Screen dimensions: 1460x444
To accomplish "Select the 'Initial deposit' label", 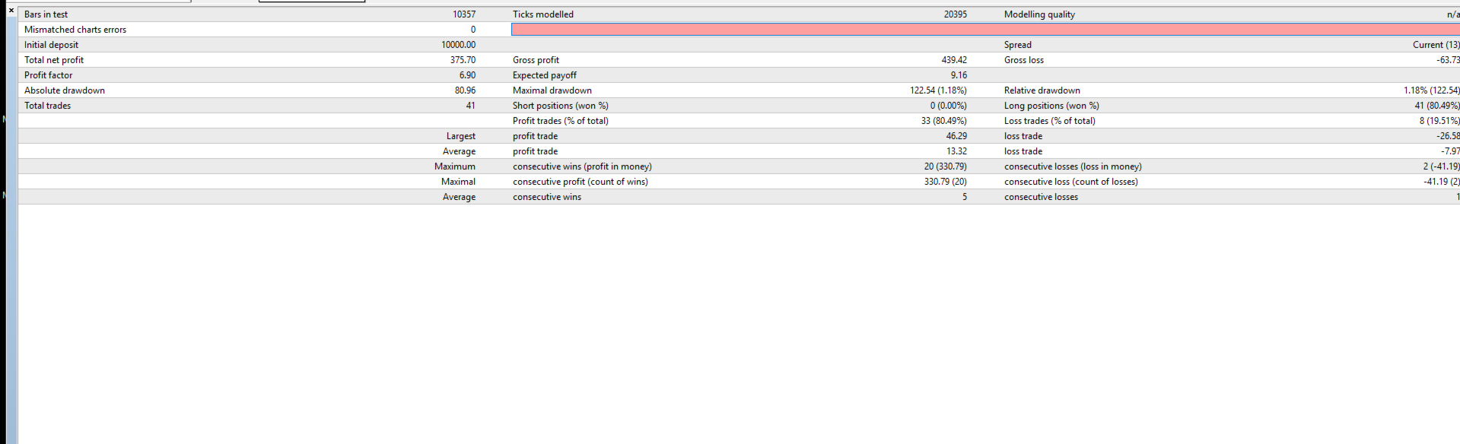I will coord(51,45).
